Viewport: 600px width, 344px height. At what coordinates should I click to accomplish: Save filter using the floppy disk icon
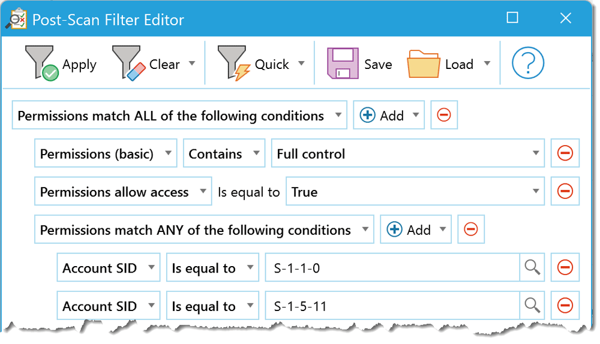pos(343,64)
